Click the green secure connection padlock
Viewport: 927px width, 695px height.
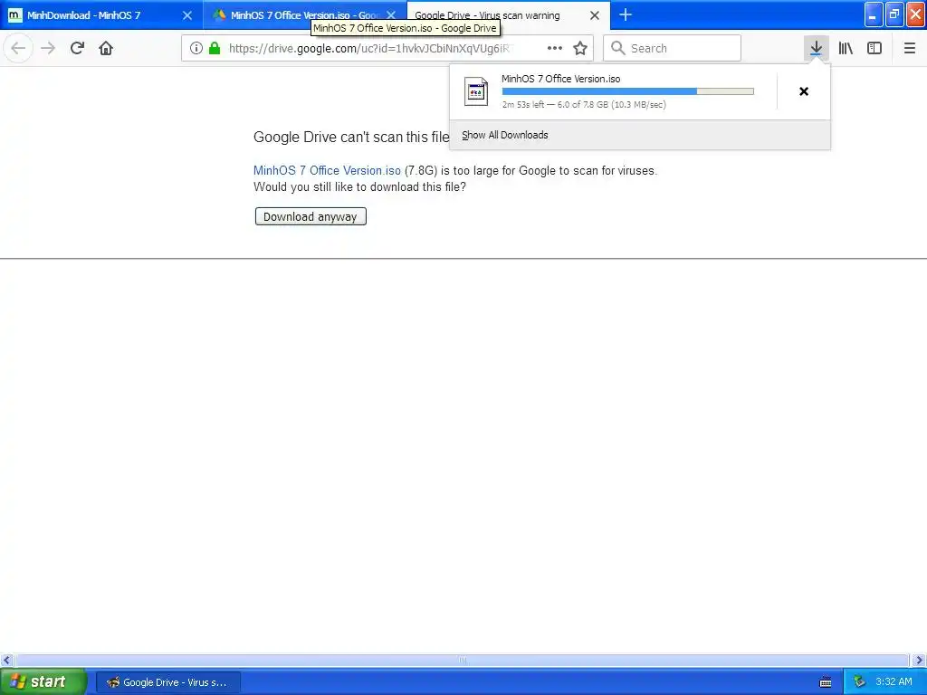(x=215, y=48)
